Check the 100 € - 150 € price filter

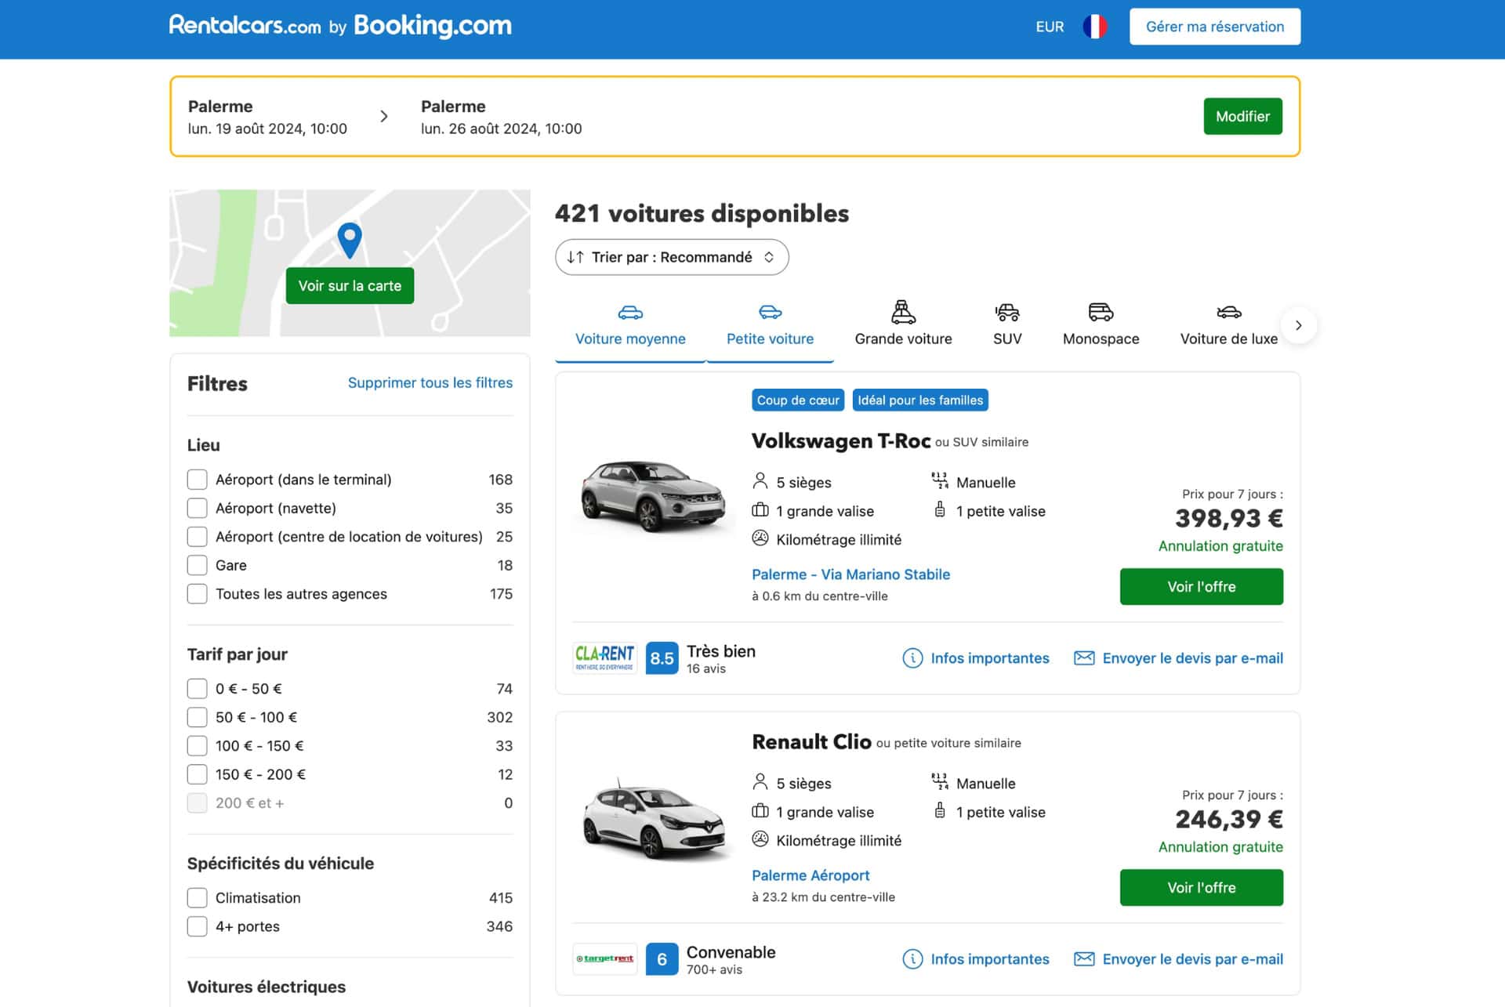pos(197,746)
